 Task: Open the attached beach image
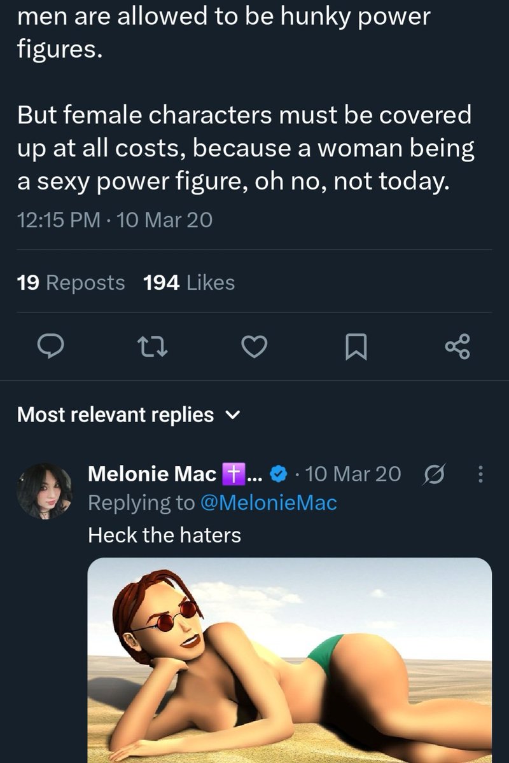(x=289, y=660)
